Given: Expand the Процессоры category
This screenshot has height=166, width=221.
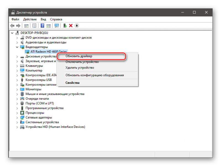Looking at the screenshot, I should (x=17, y=113).
